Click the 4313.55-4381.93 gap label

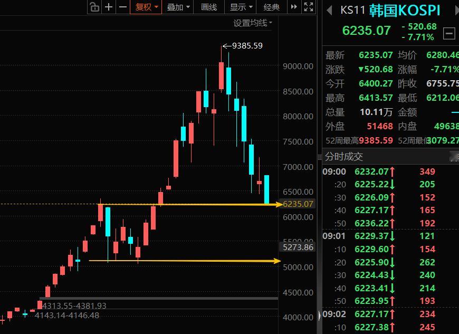[74, 306]
